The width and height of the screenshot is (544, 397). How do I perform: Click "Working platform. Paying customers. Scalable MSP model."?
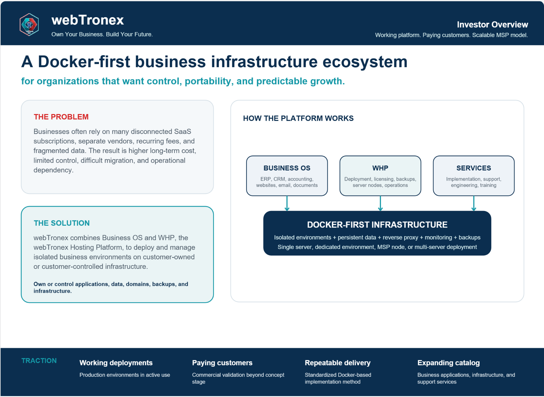tap(452, 35)
